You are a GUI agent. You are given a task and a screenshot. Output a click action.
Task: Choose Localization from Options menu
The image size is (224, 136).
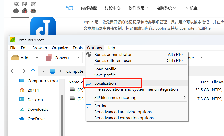pyautogui.click(x=137, y=83)
